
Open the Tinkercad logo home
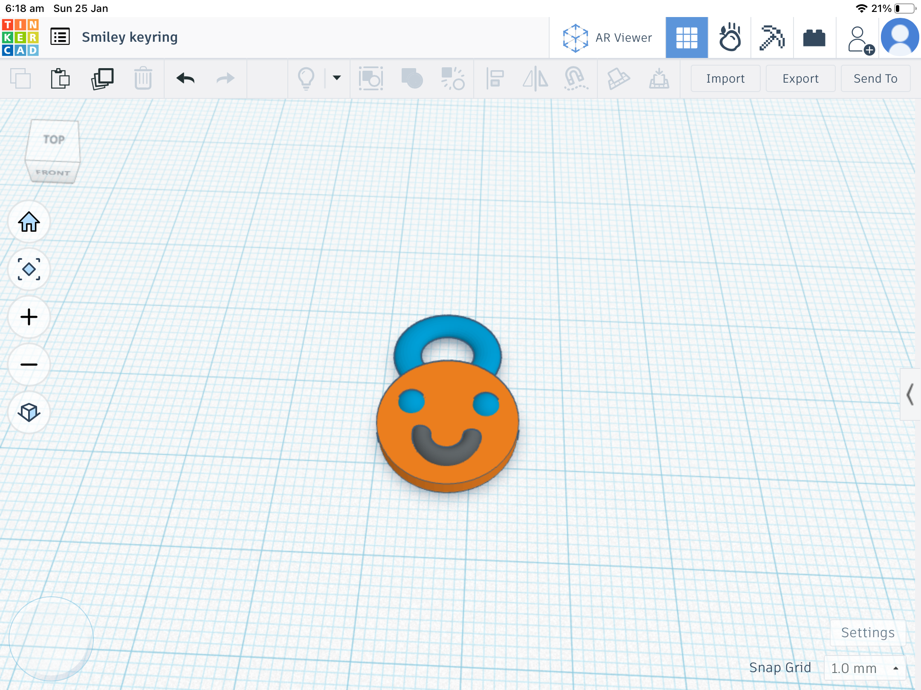pyautogui.click(x=20, y=37)
